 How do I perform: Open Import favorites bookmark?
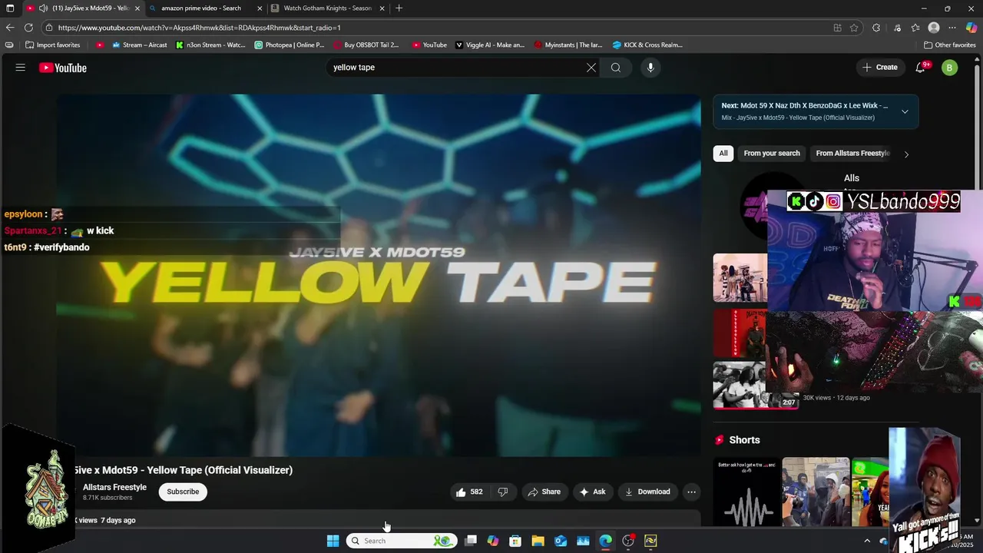coord(53,45)
